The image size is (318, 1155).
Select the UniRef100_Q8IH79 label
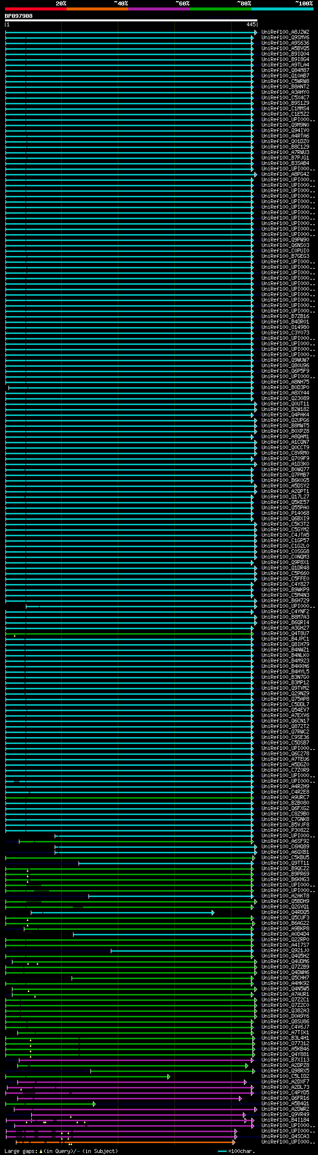click(x=285, y=645)
